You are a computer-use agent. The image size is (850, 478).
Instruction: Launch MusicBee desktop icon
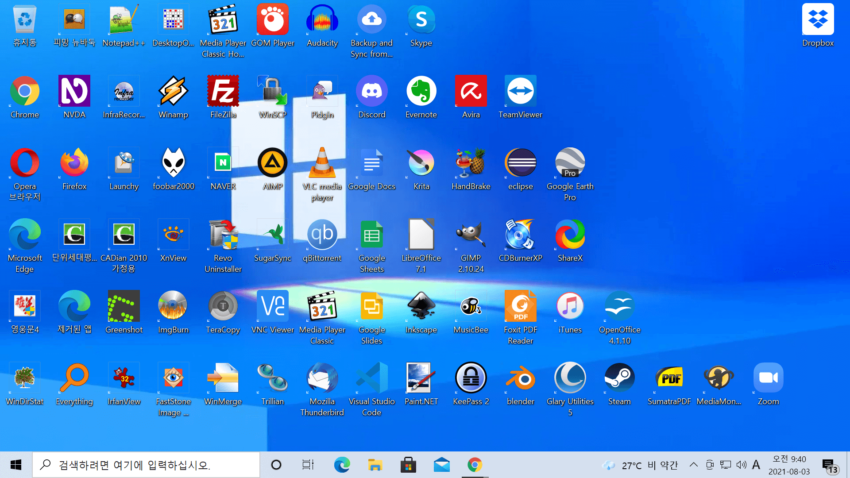[471, 312]
